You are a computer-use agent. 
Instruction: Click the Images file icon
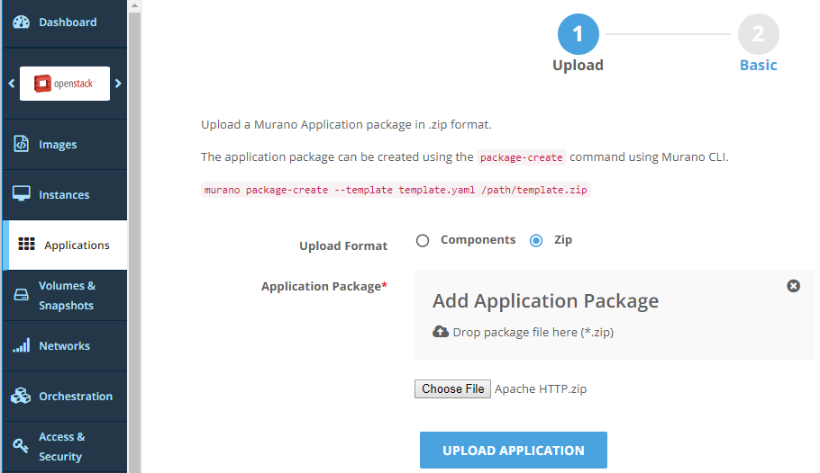tap(22, 144)
